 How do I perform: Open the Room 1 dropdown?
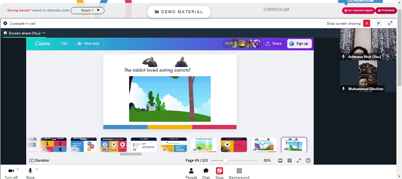click(x=87, y=10)
